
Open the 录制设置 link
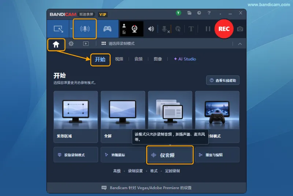tap(135, 171)
